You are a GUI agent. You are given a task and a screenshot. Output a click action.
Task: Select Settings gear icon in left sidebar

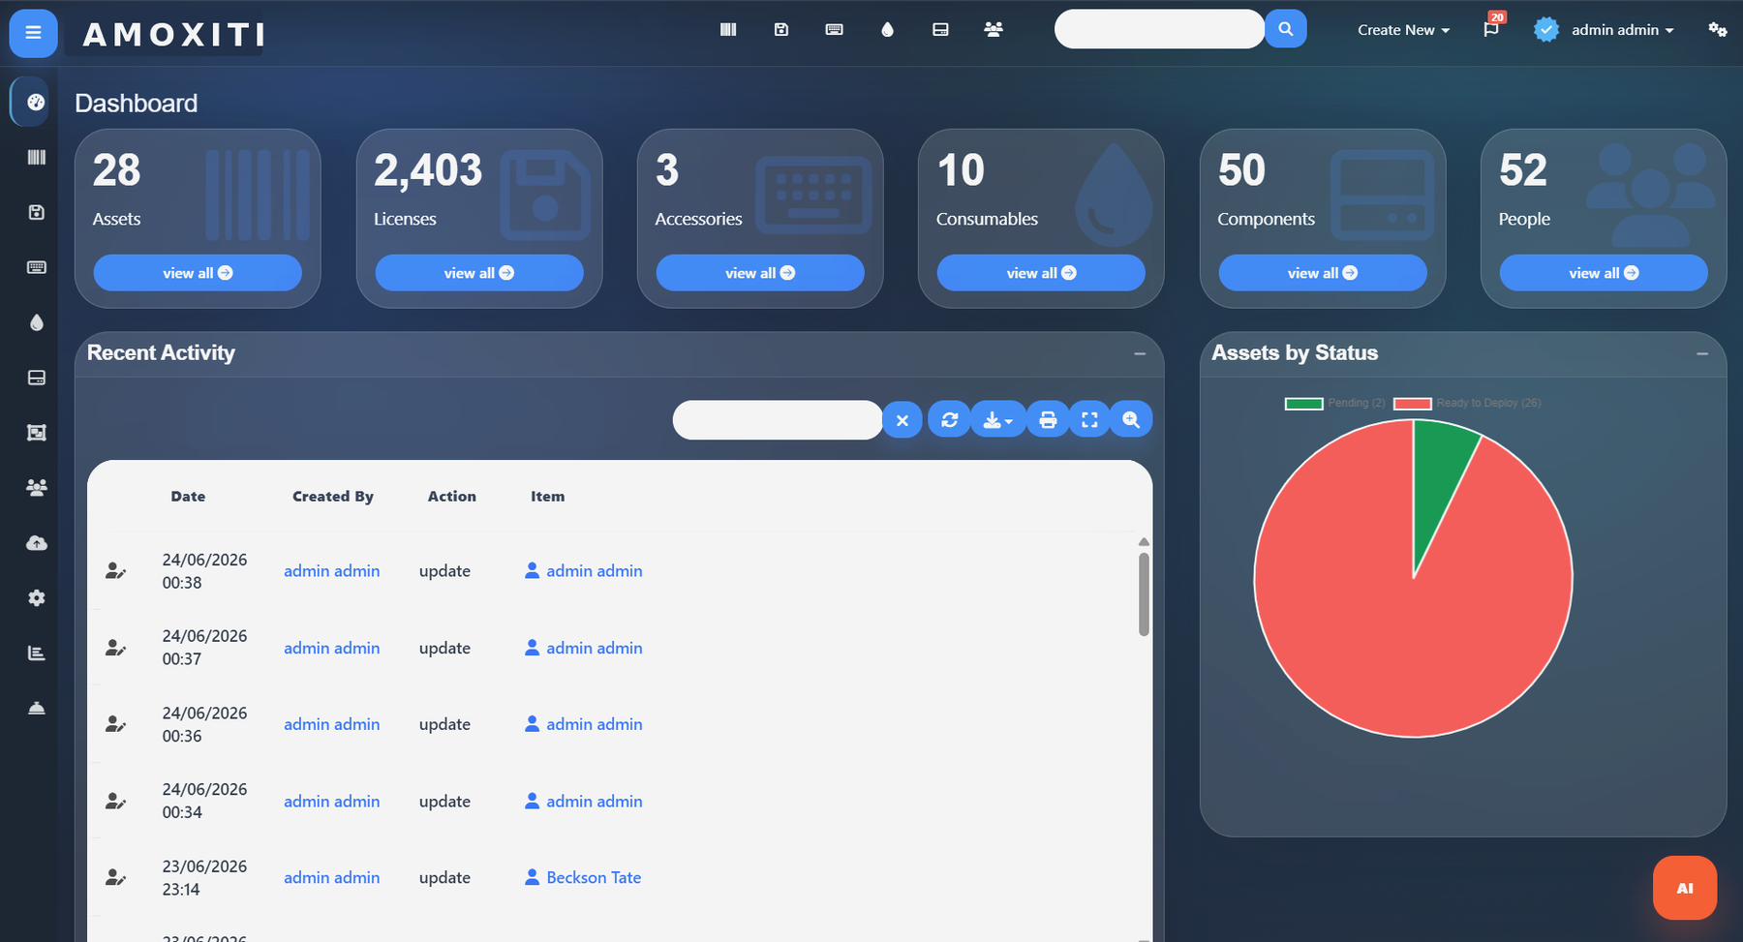[x=37, y=598]
